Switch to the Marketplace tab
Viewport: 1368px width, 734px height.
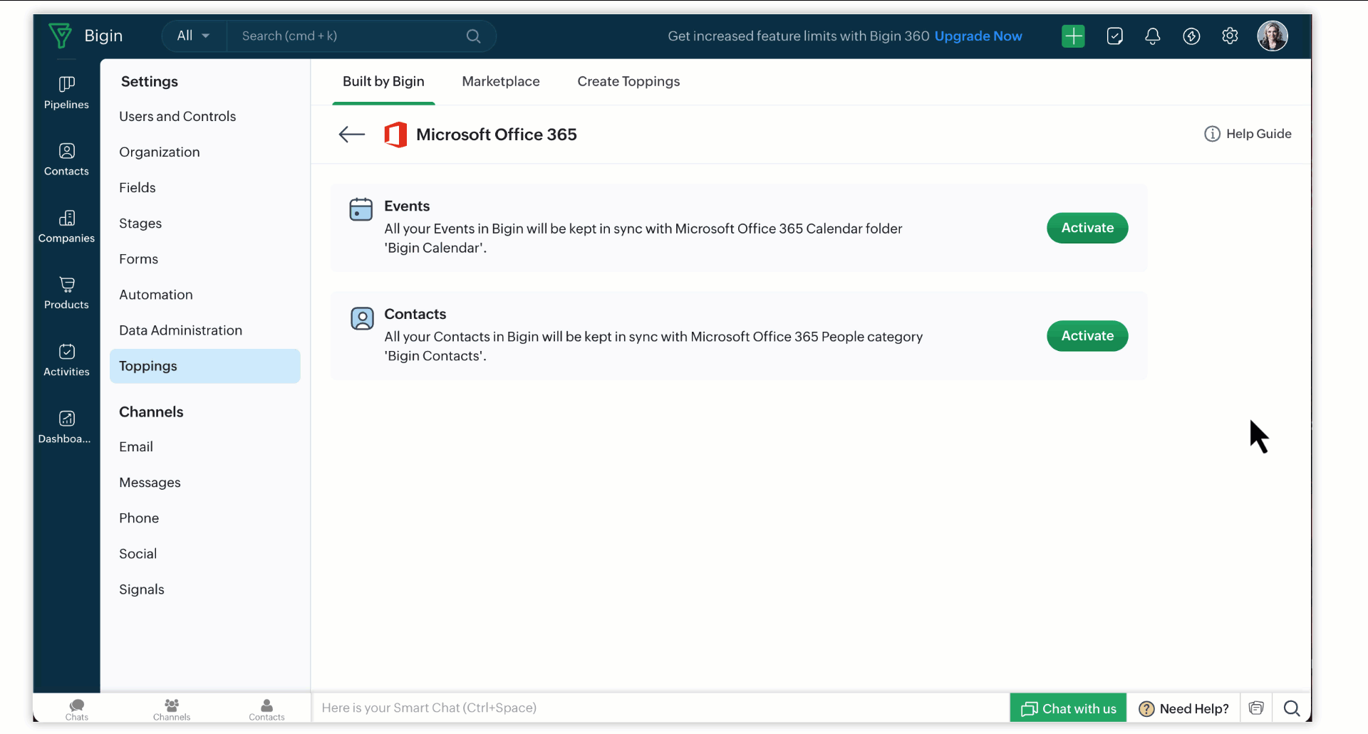point(501,81)
